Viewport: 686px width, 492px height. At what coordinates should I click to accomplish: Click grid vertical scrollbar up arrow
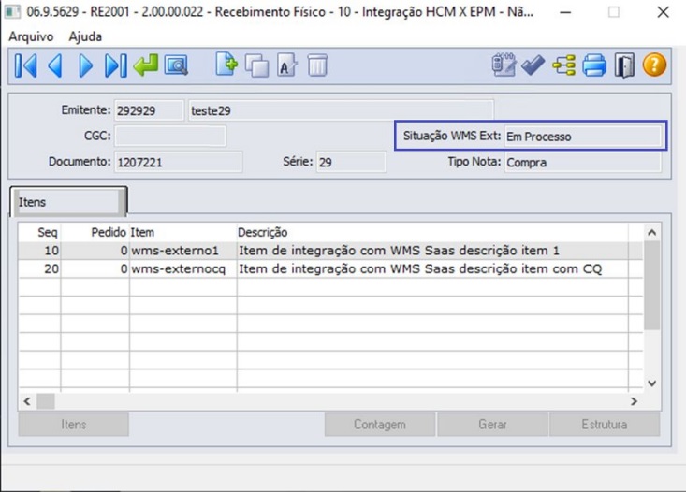pos(652,232)
